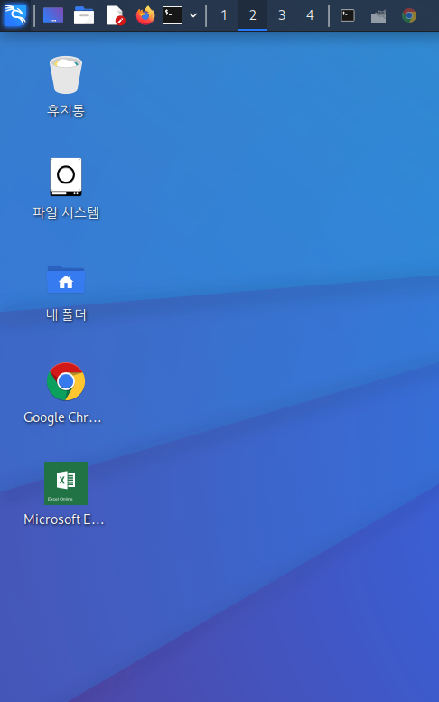Select the Chrome window in taskbar
Image resolution: width=439 pixels, height=702 pixels.
[409, 15]
